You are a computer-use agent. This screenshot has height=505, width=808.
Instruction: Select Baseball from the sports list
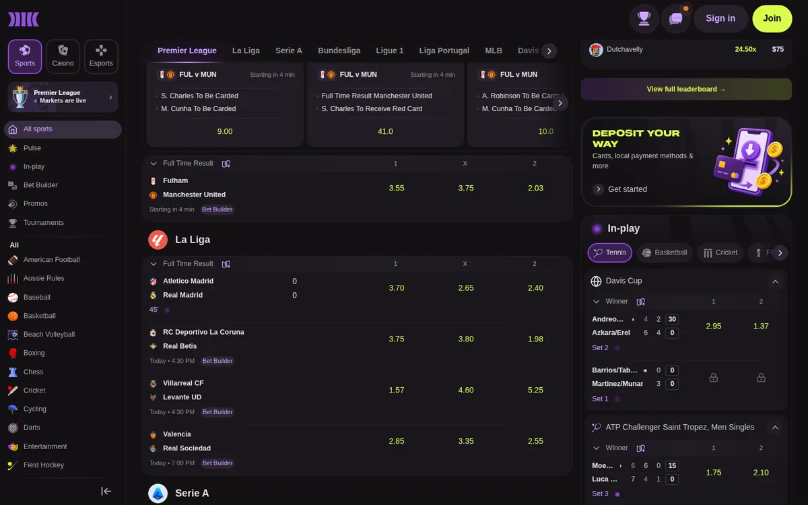pos(36,297)
